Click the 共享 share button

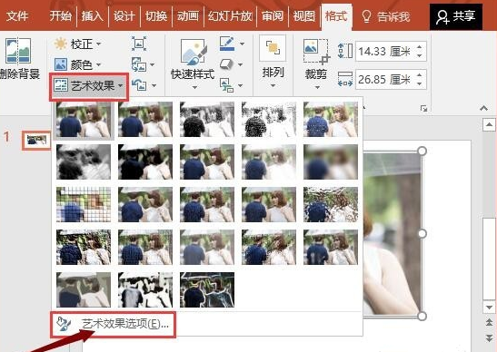coord(456,16)
